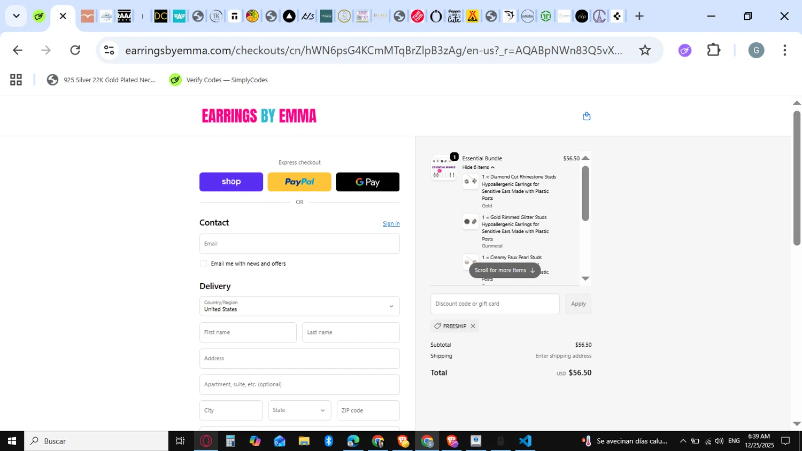Bookmark this page with the star icon
Screen dimensions: 802x451
tap(645, 50)
